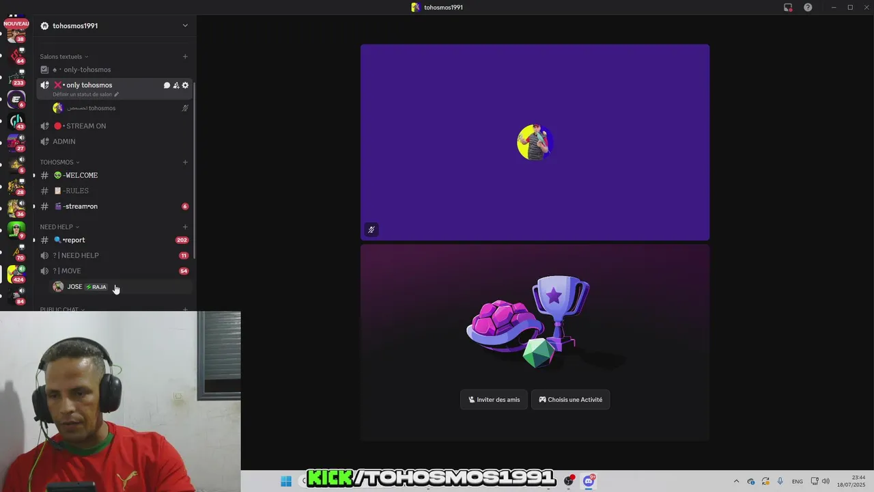Open the server with 5 notifications

coord(16,165)
